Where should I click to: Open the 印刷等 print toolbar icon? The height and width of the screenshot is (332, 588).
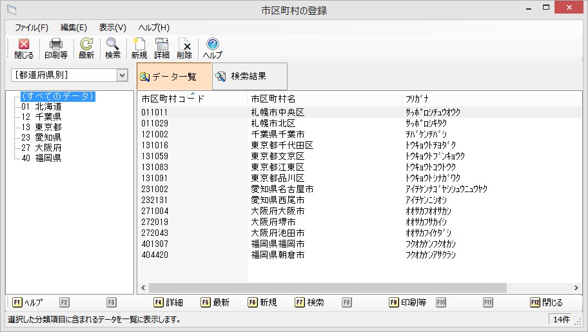pyautogui.click(x=56, y=48)
